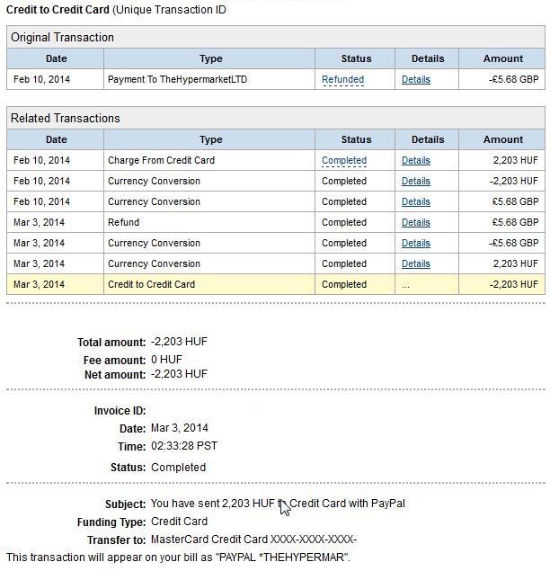Click the Mar 3 Refund row type
This screenshot has width=550, height=571.
point(123,222)
